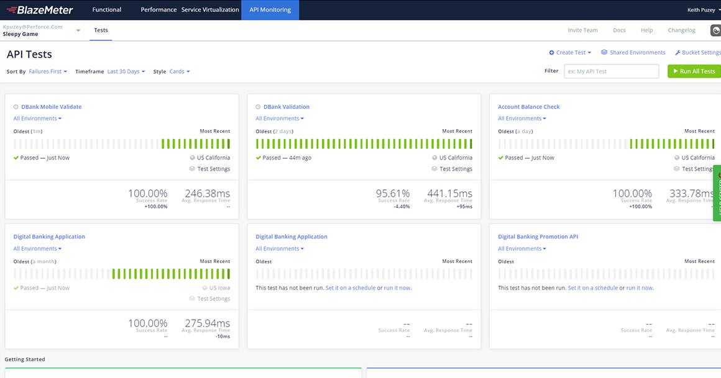Click run it now for Digital Banking Application
This screenshot has height=378, width=721.
point(397,288)
